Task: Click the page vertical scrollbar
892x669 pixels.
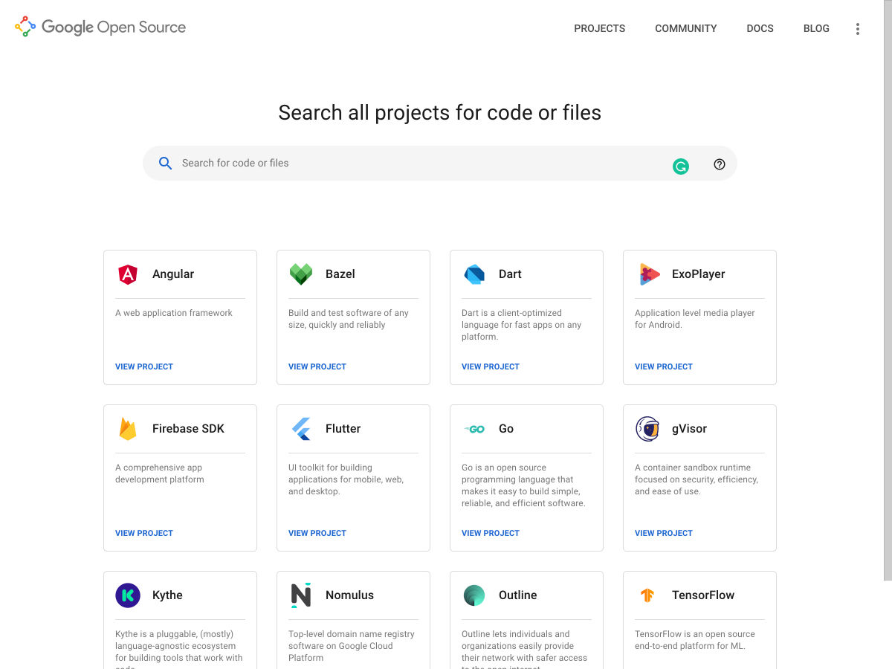Action: point(888,290)
